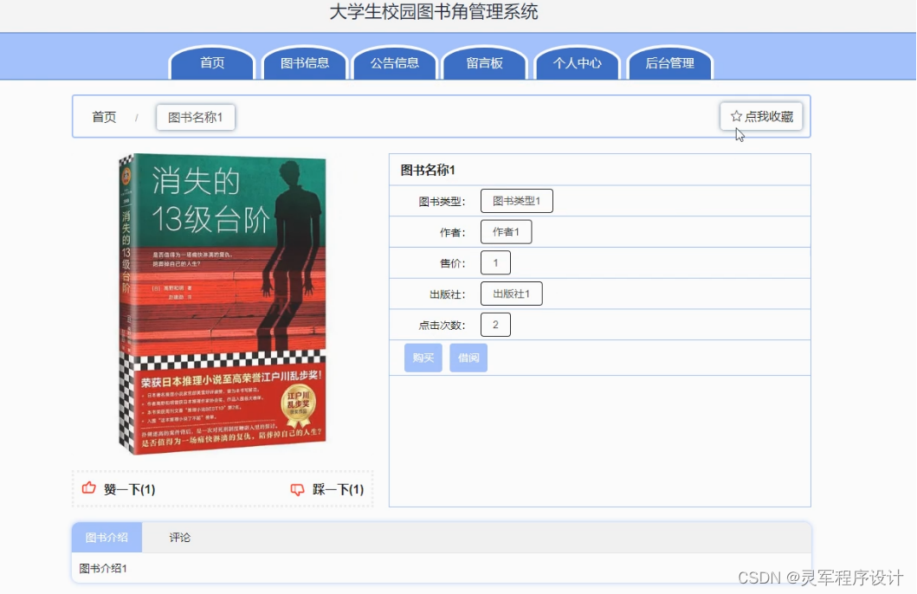
Task: Click the 点我收藏 favorite button
Action: pos(760,115)
